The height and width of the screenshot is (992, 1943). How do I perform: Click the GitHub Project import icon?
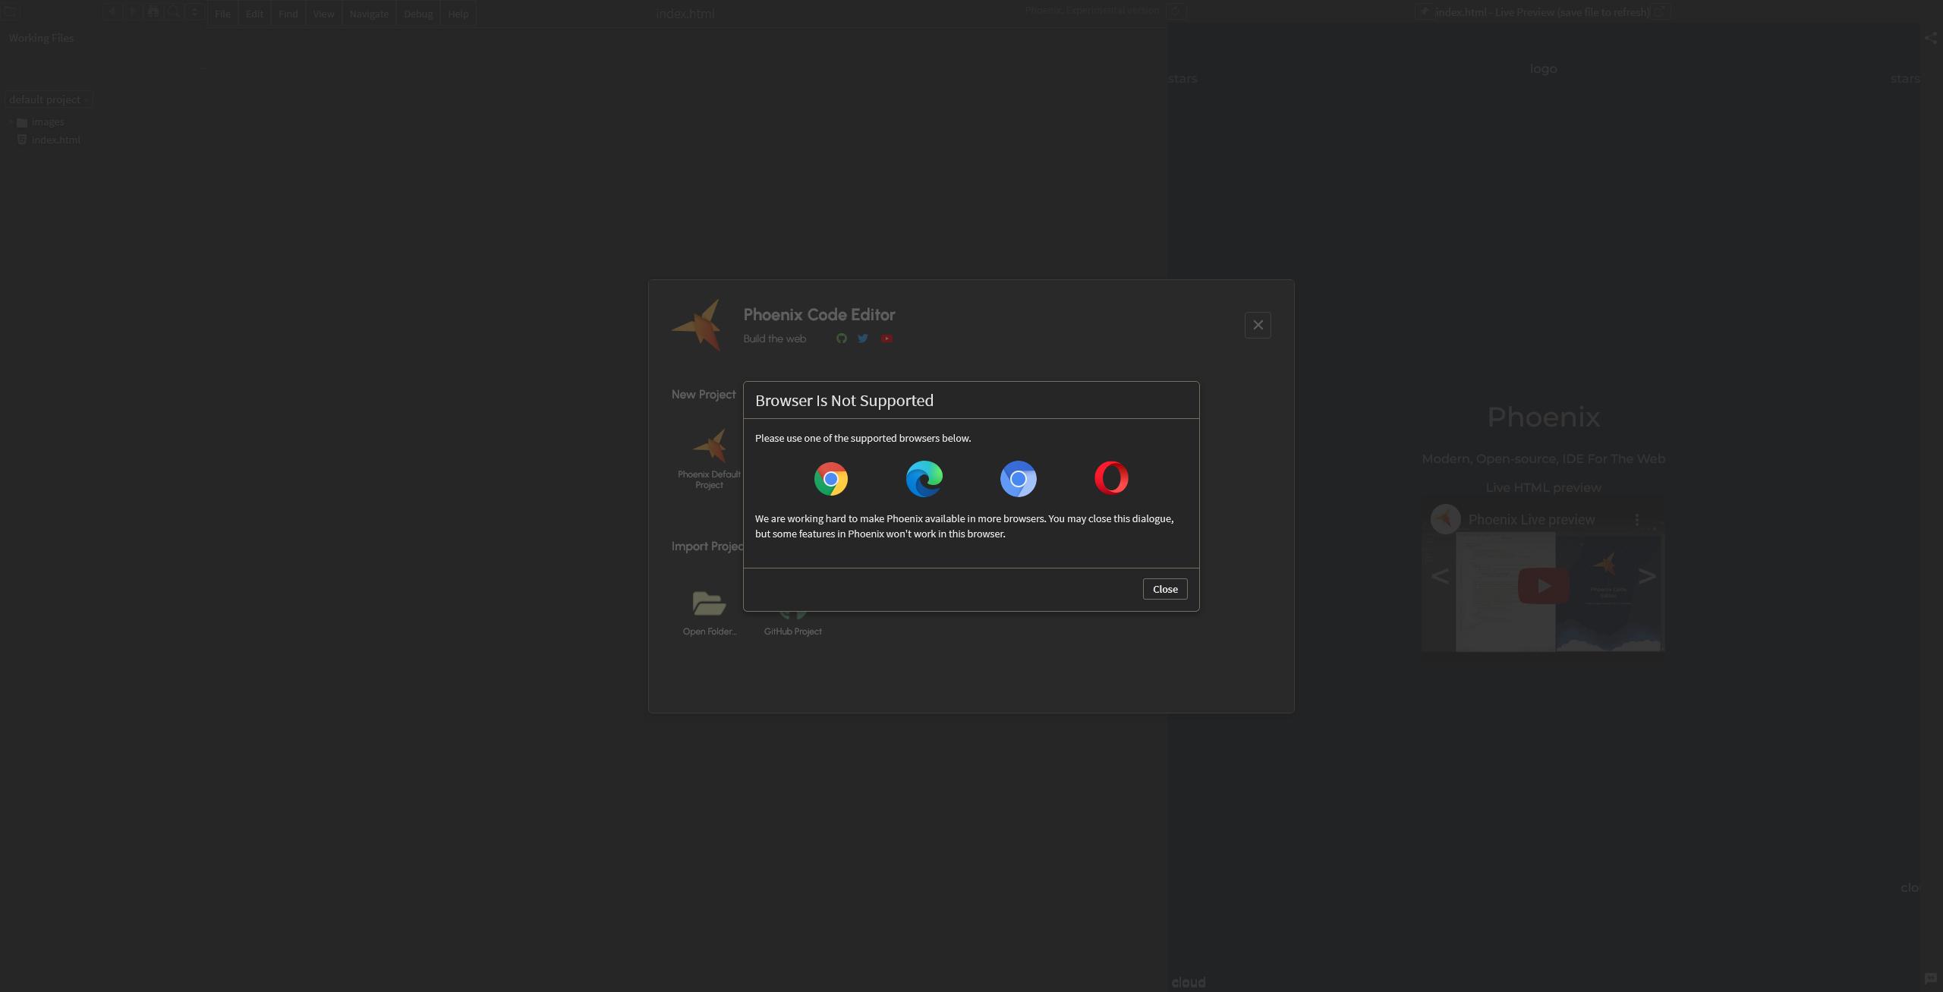click(792, 607)
